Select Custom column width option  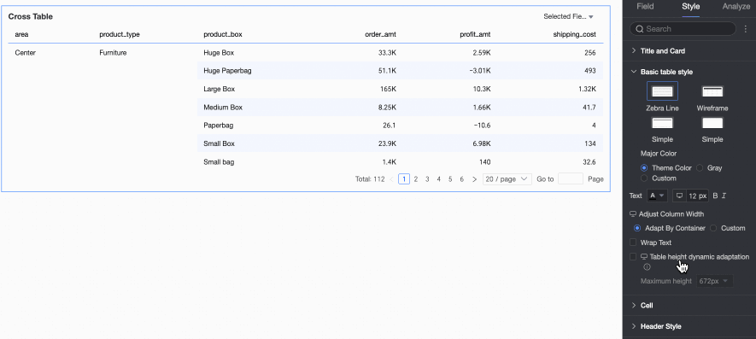[x=713, y=228]
